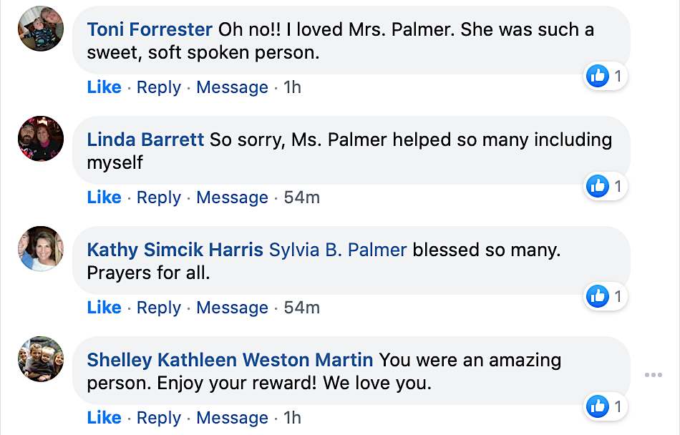Click Shelley Kathleen Weston Martin's avatar
Screen dimensions: 680x435
coord(41,359)
